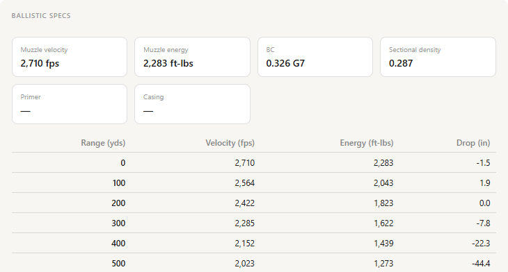The image size is (508, 272).
Task: Click the Casing card
Action: 193,104
